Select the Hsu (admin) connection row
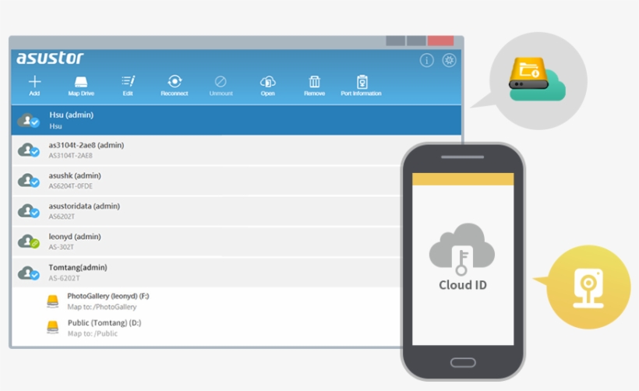 pos(236,120)
